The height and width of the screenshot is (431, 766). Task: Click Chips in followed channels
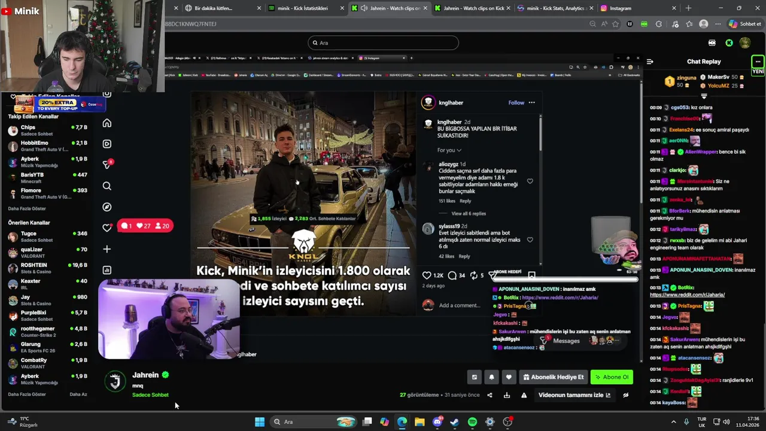[x=48, y=130]
